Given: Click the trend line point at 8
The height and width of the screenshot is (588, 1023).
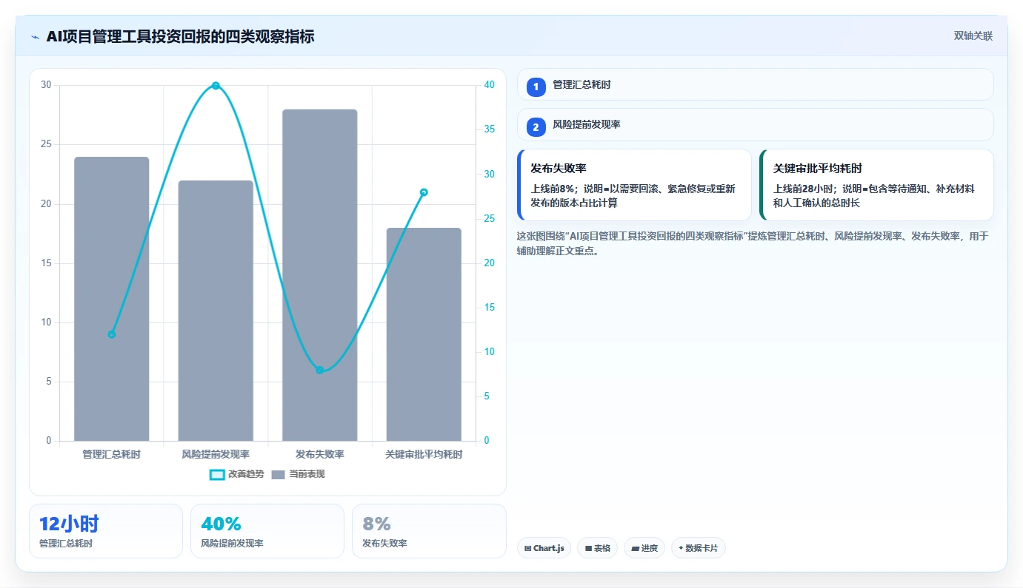Looking at the screenshot, I should (320, 370).
